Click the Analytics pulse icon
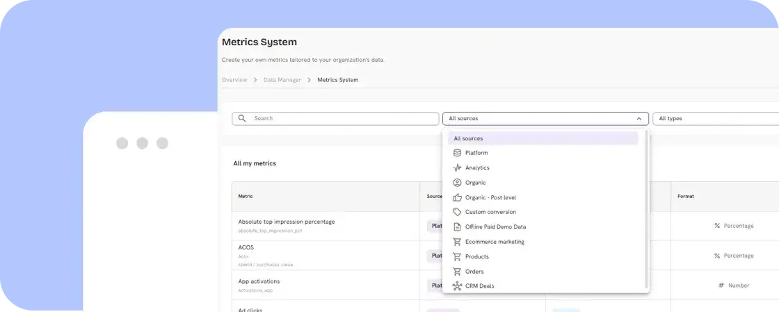 click(457, 168)
